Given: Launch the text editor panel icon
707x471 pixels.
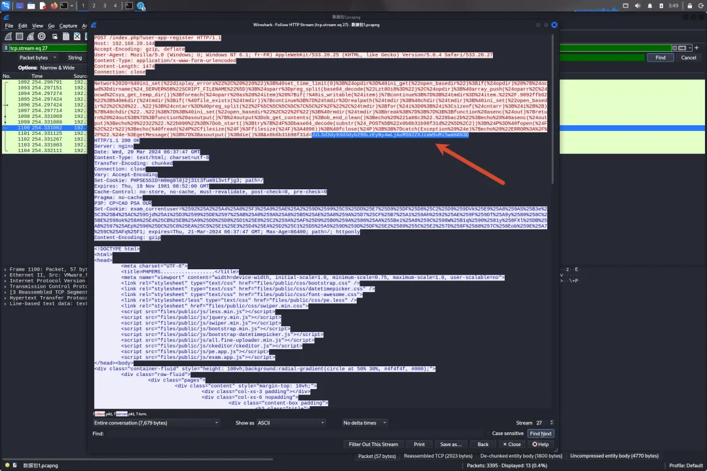Looking at the screenshot, I should (43, 6).
